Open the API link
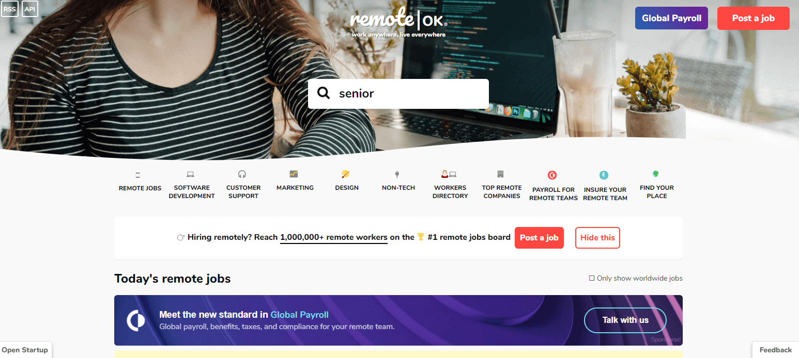The image size is (799, 358). pyautogui.click(x=30, y=9)
